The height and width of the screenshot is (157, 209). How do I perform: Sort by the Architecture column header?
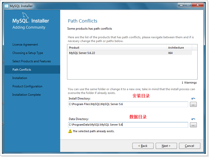point(179,48)
